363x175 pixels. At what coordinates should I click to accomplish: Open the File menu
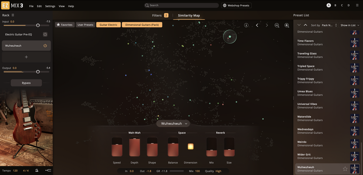point(31,6)
